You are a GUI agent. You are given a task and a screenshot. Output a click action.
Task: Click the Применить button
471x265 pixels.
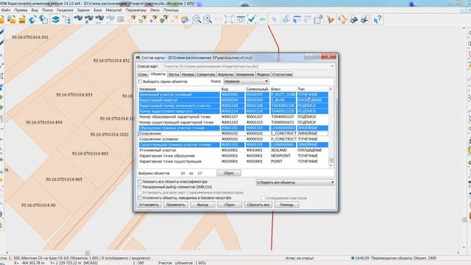(176, 205)
